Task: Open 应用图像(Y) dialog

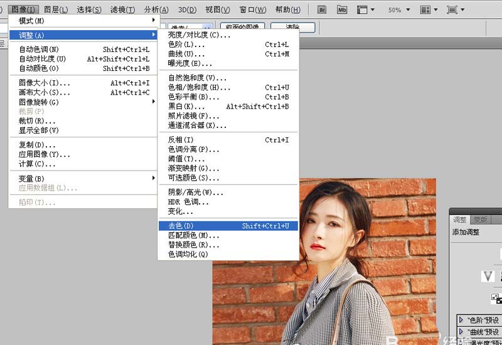Action: click(83, 154)
